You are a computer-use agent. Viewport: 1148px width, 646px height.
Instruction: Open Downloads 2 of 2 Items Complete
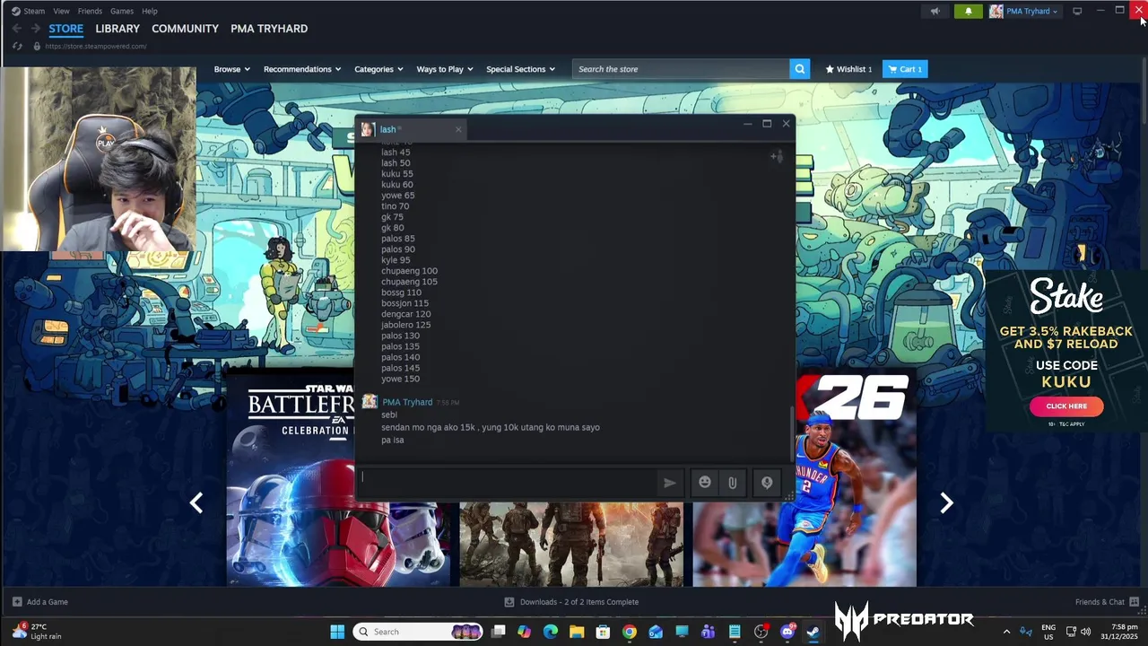[571, 602]
